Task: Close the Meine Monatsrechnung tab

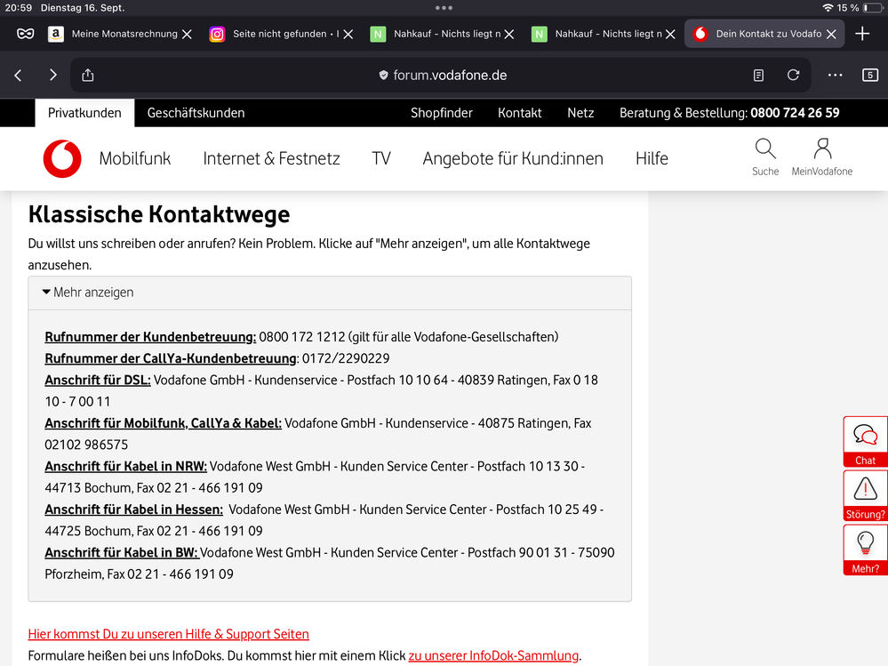Action: click(187, 34)
